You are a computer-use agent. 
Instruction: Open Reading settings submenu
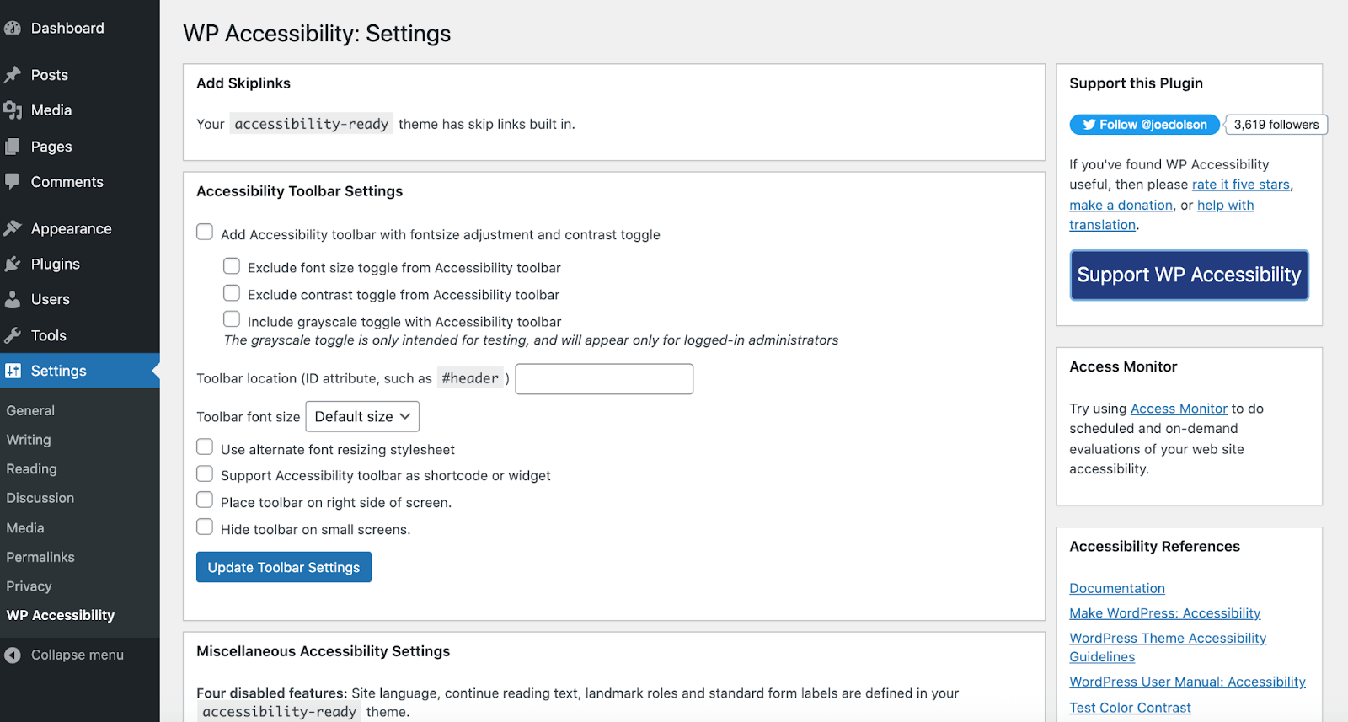31,469
